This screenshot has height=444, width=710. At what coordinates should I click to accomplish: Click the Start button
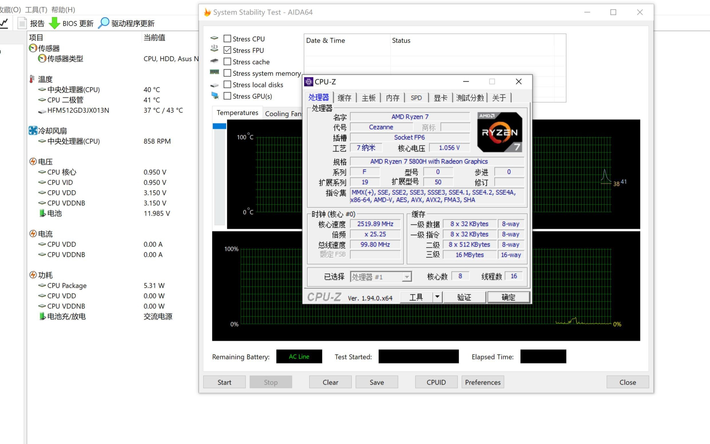pos(224,382)
